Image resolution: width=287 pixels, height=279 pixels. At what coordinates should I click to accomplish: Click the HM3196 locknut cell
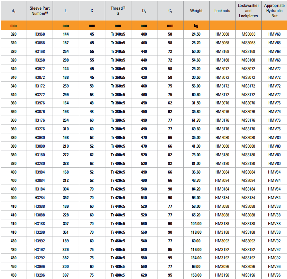coord(222,275)
